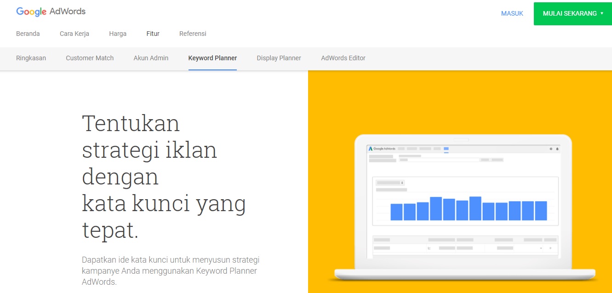Select the AdWords Editor tab
The width and height of the screenshot is (612, 293).
(x=343, y=58)
